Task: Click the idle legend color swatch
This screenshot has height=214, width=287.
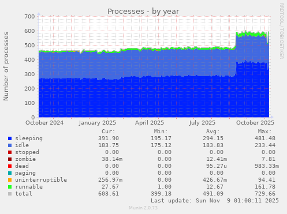Action: pyautogui.click(x=10, y=145)
